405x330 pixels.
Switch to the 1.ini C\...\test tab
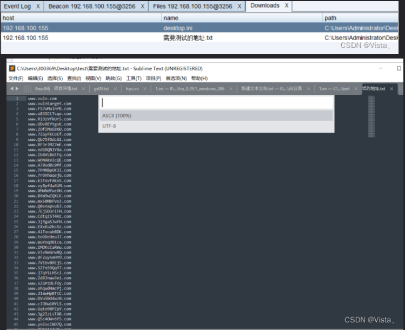tap(334, 88)
